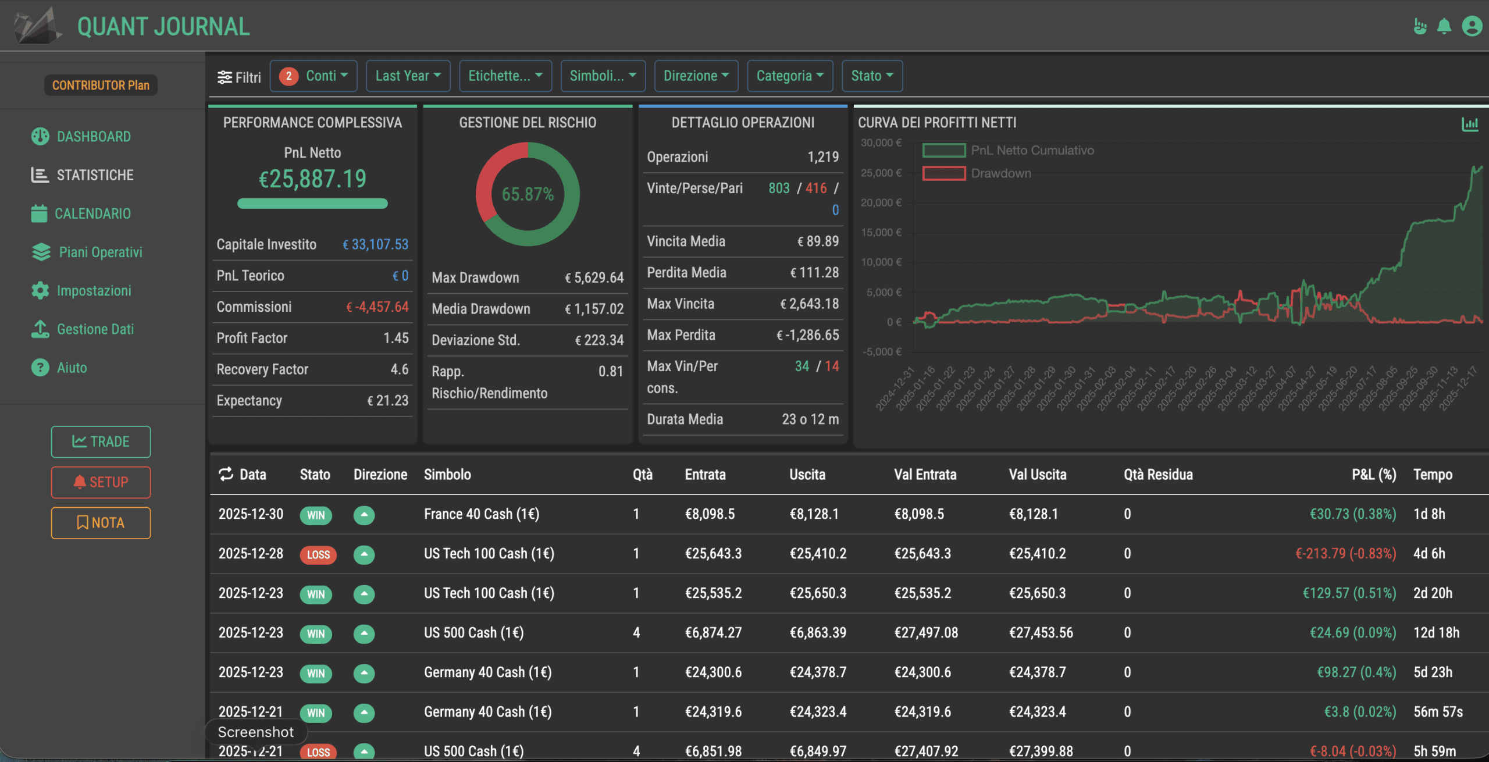Open the Direzione filter dropdown
This screenshot has height=762, width=1489.
(x=696, y=76)
